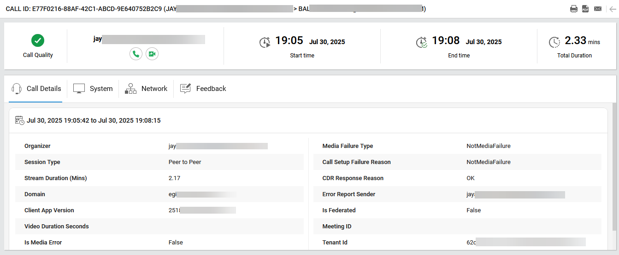This screenshot has height=255, width=619.
Task: Export call report as PDF
Action: tap(585, 9)
